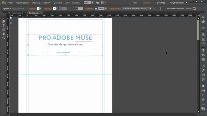This screenshot has width=207, height=116.
Task: Click the opacity 100% field
Action: [101, 9]
